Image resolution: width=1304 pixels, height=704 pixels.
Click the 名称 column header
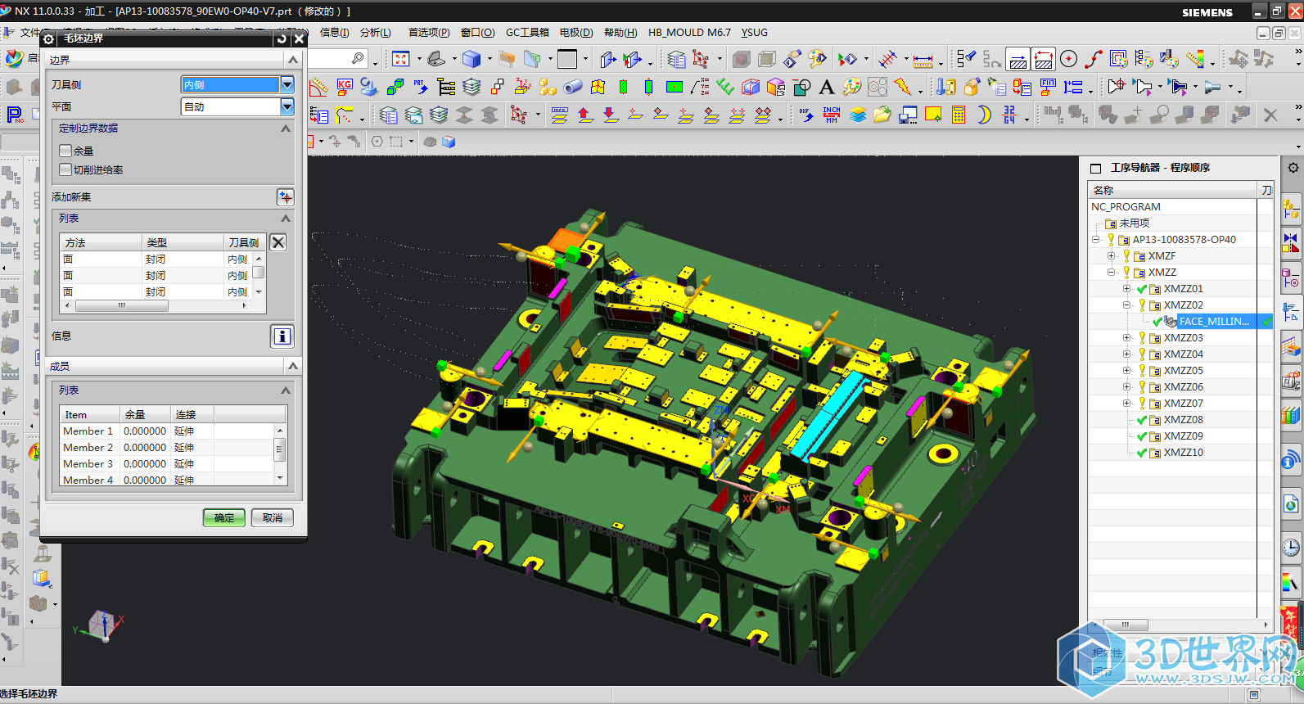[x=1173, y=190]
